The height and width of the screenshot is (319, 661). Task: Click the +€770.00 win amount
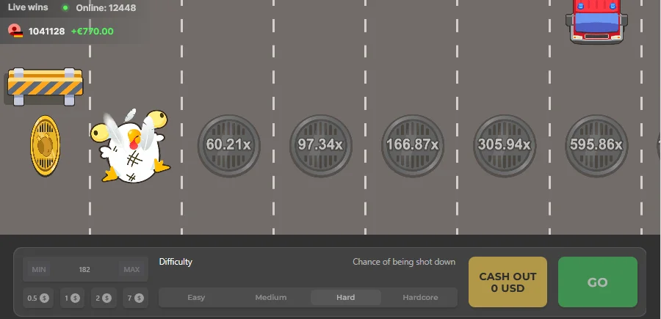[93, 31]
